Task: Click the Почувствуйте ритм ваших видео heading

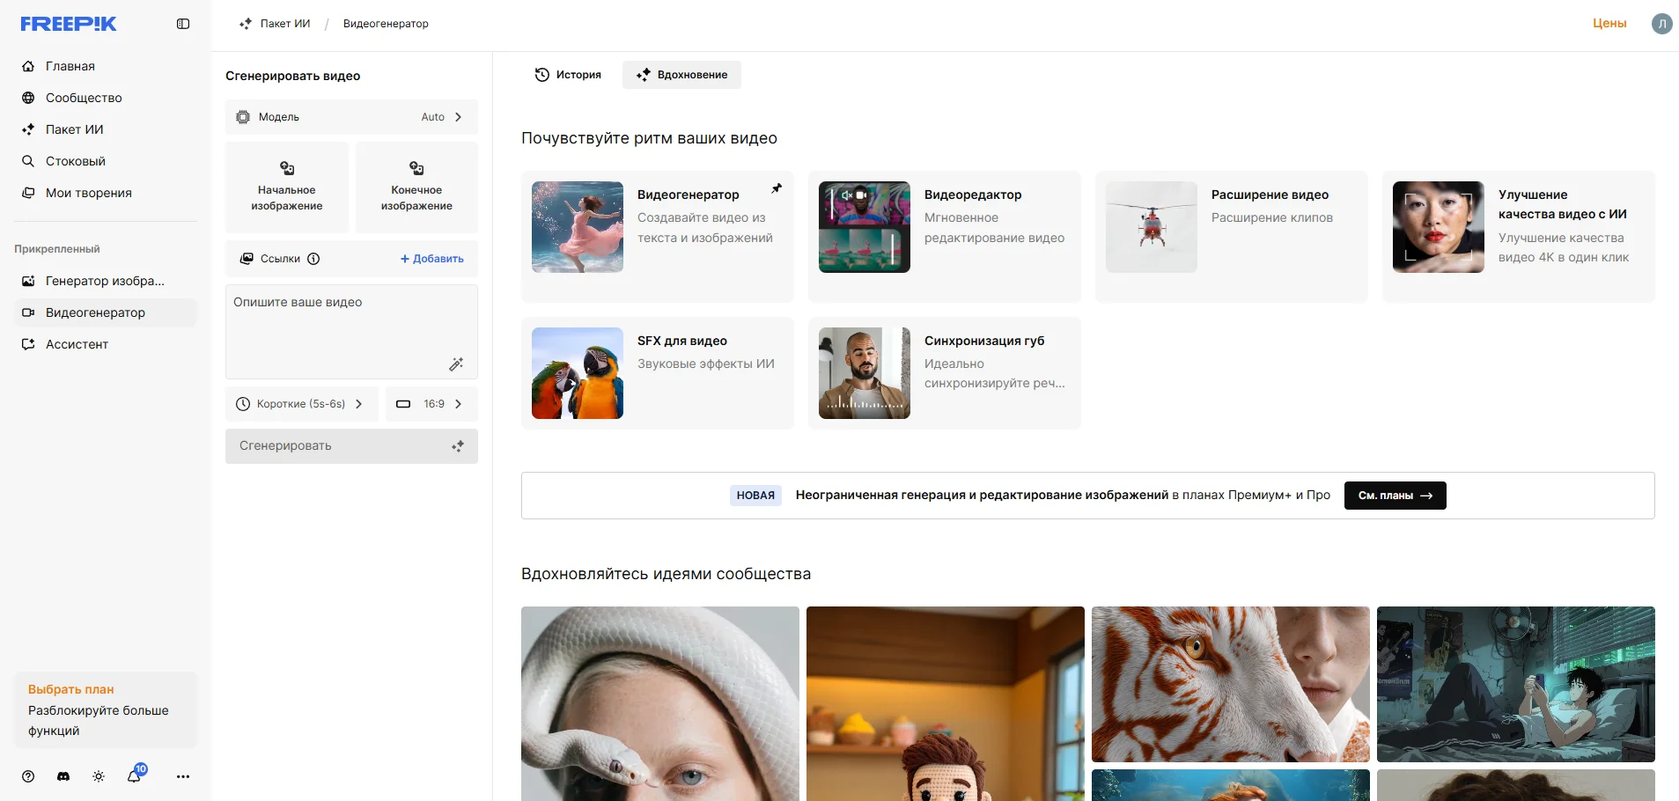Action: [649, 138]
